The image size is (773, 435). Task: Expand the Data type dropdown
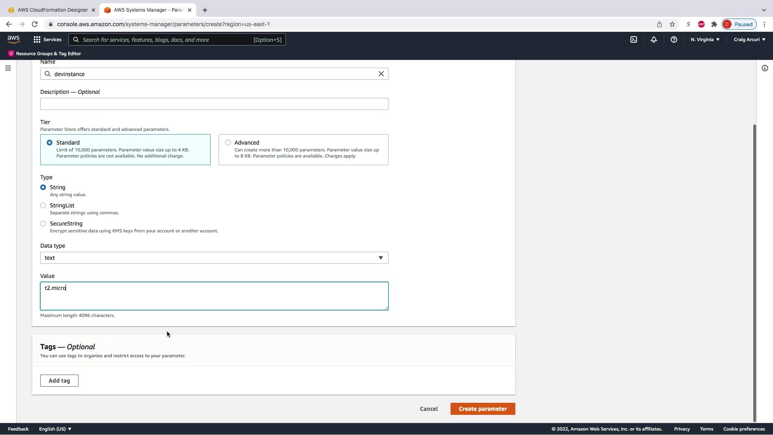point(214,258)
